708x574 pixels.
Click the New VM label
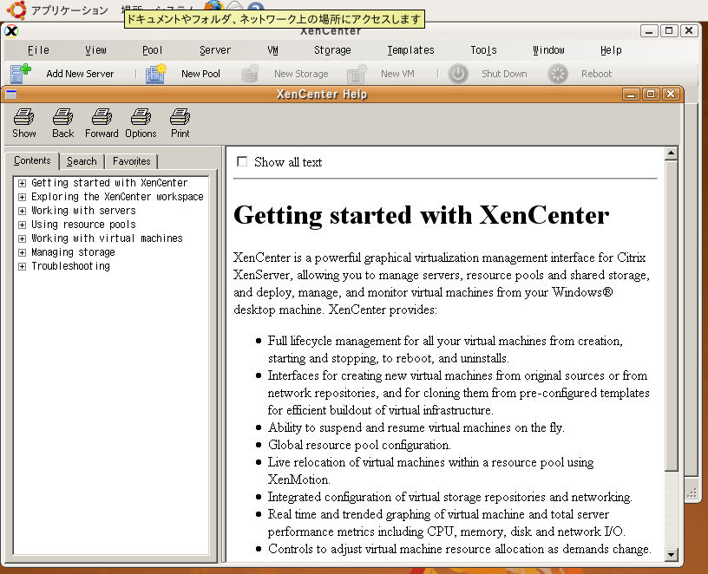[x=397, y=74]
